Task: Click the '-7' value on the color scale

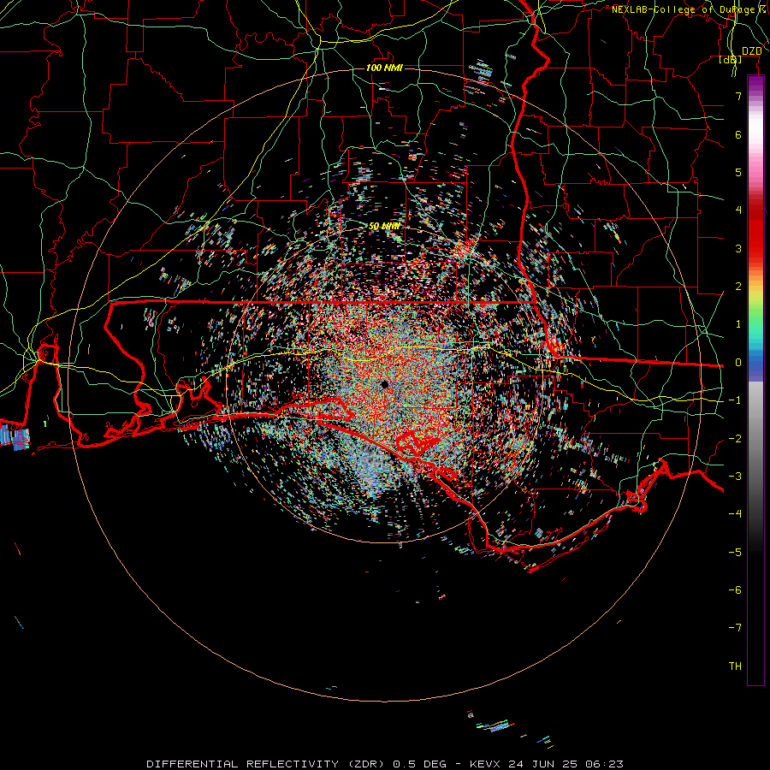Action: point(735,628)
